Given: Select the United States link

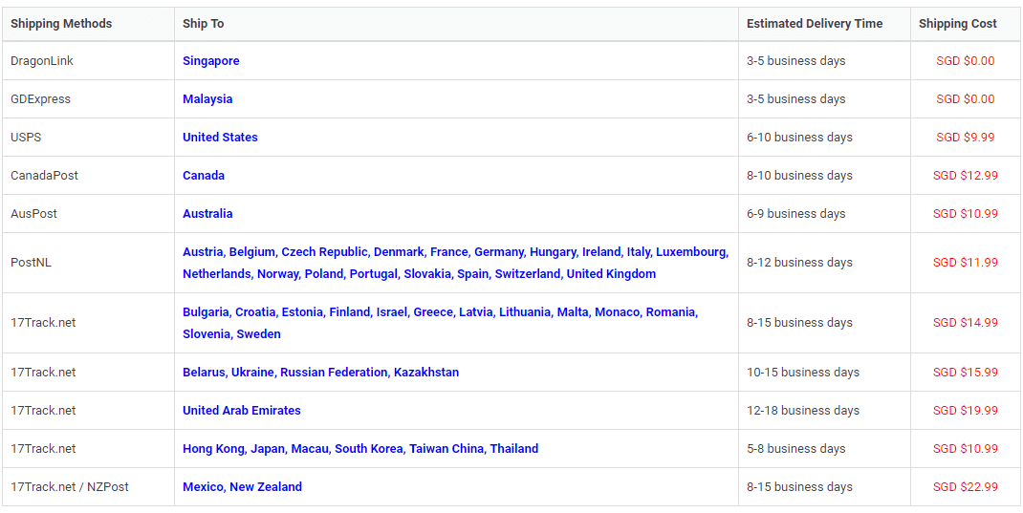Looking at the screenshot, I should tap(220, 138).
